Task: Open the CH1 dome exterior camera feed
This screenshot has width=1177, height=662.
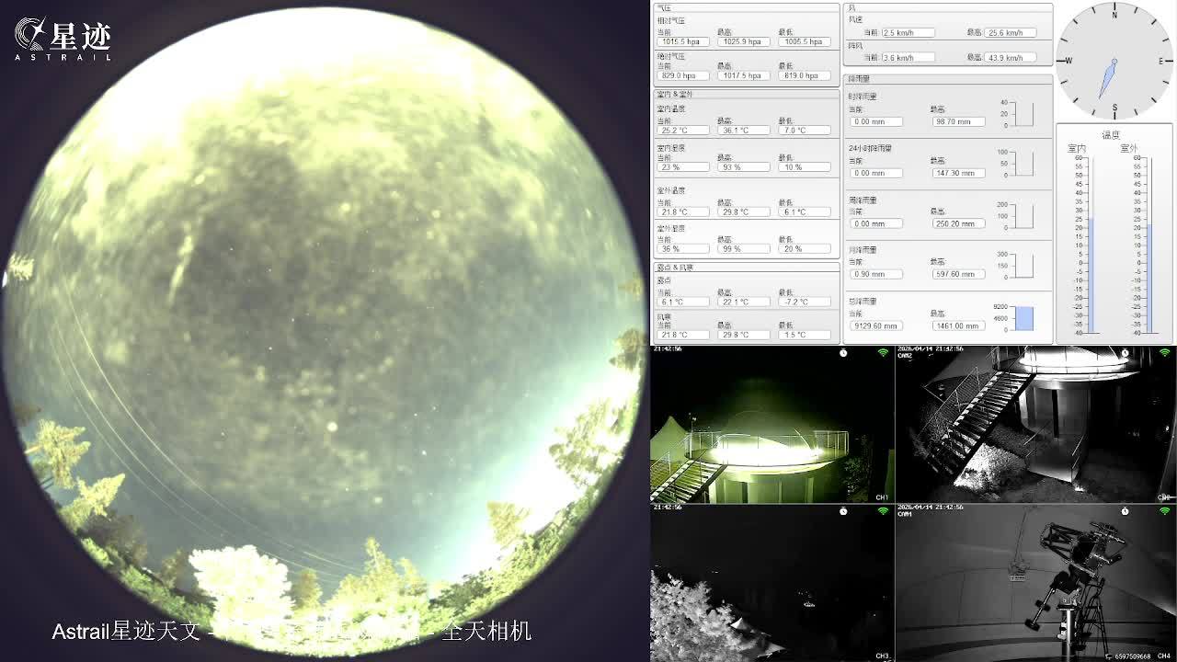Action: pyautogui.click(x=772, y=425)
